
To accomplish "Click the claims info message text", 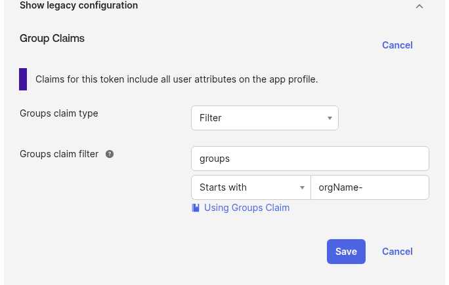I will (176, 79).
